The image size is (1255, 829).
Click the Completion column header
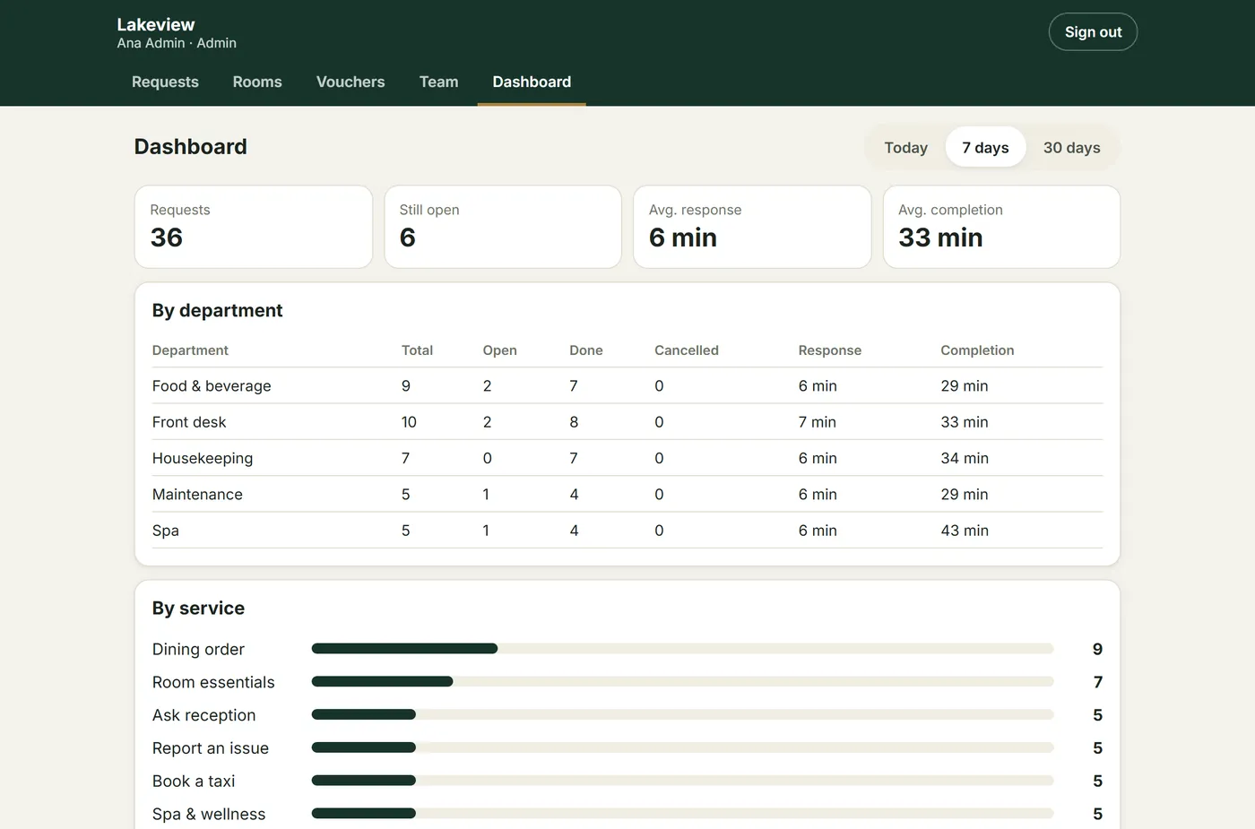pyautogui.click(x=977, y=350)
